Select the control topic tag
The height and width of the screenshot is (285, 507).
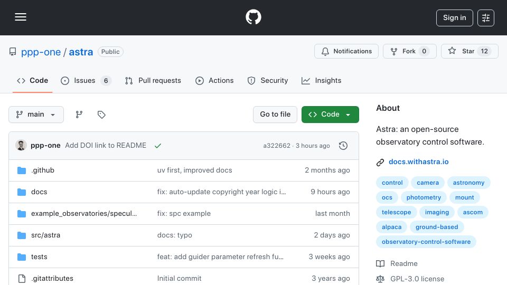point(392,183)
